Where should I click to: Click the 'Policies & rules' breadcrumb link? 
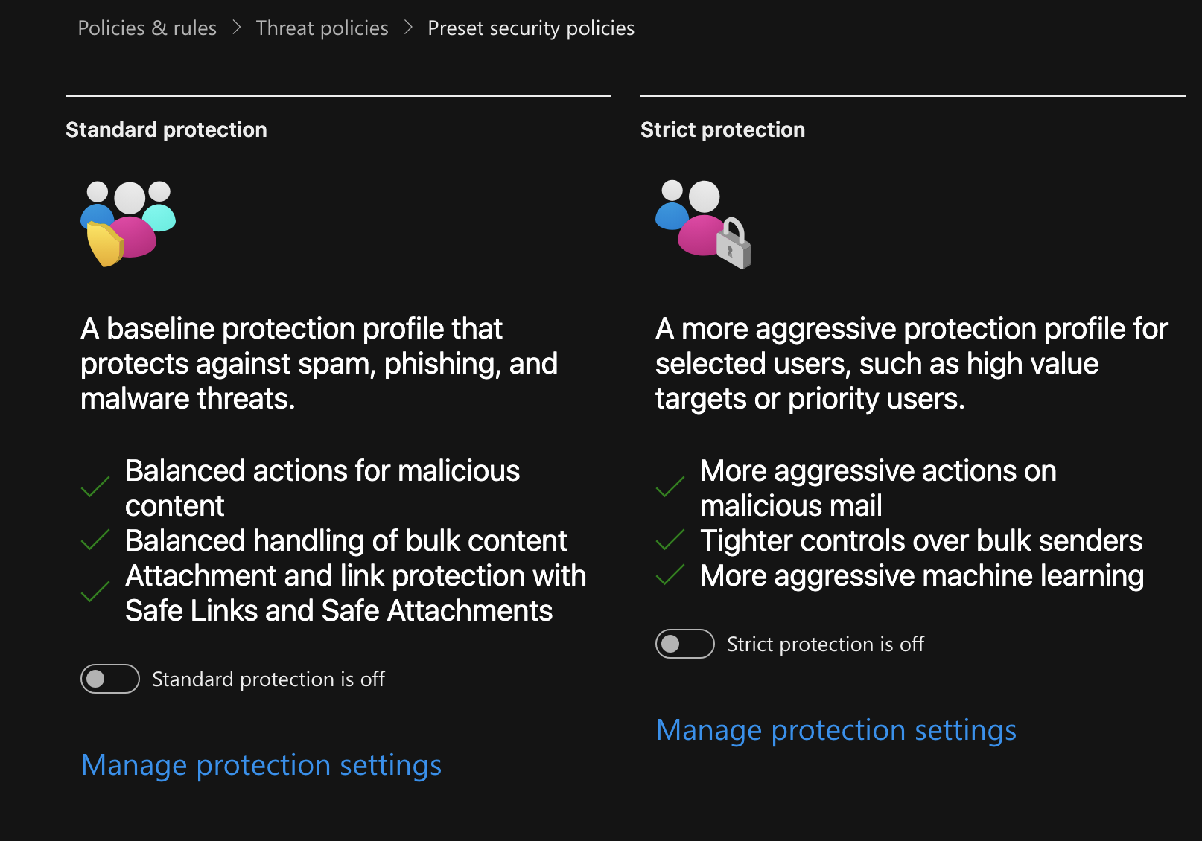(x=147, y=28)
